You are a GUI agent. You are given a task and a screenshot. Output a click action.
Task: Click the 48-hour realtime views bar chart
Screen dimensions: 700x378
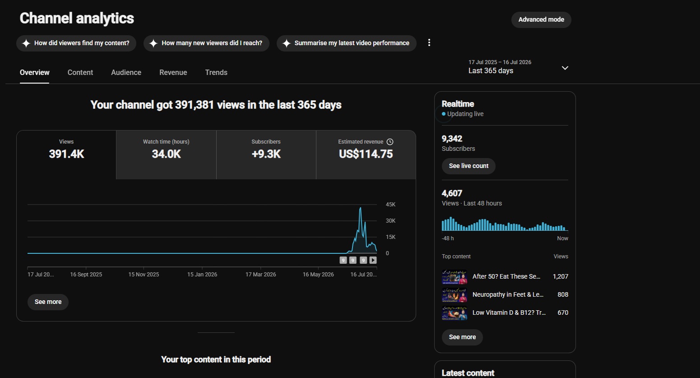(505, 224)
